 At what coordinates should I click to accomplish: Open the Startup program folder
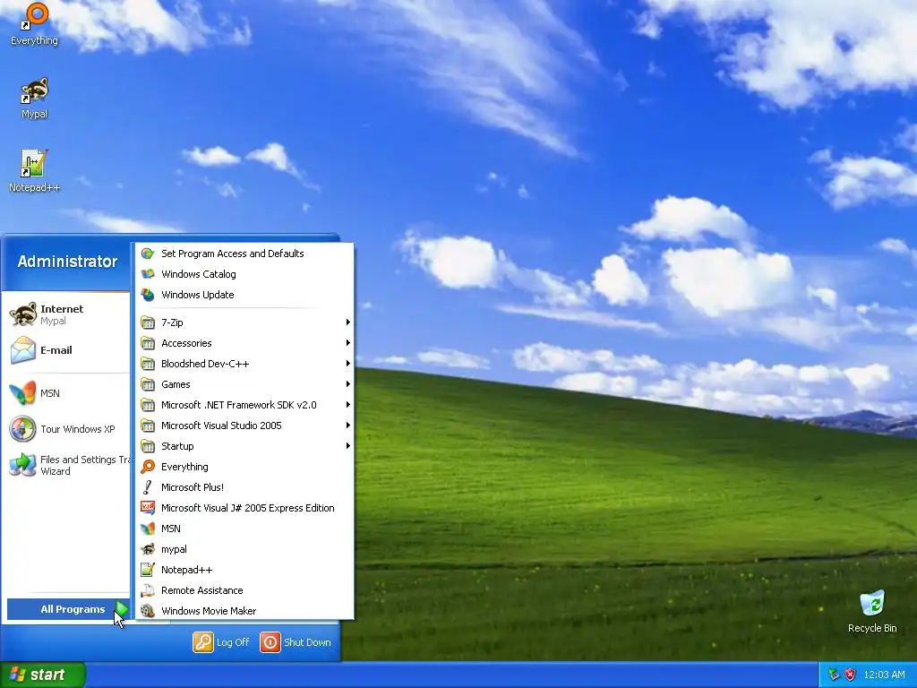[x=245, y=446]
